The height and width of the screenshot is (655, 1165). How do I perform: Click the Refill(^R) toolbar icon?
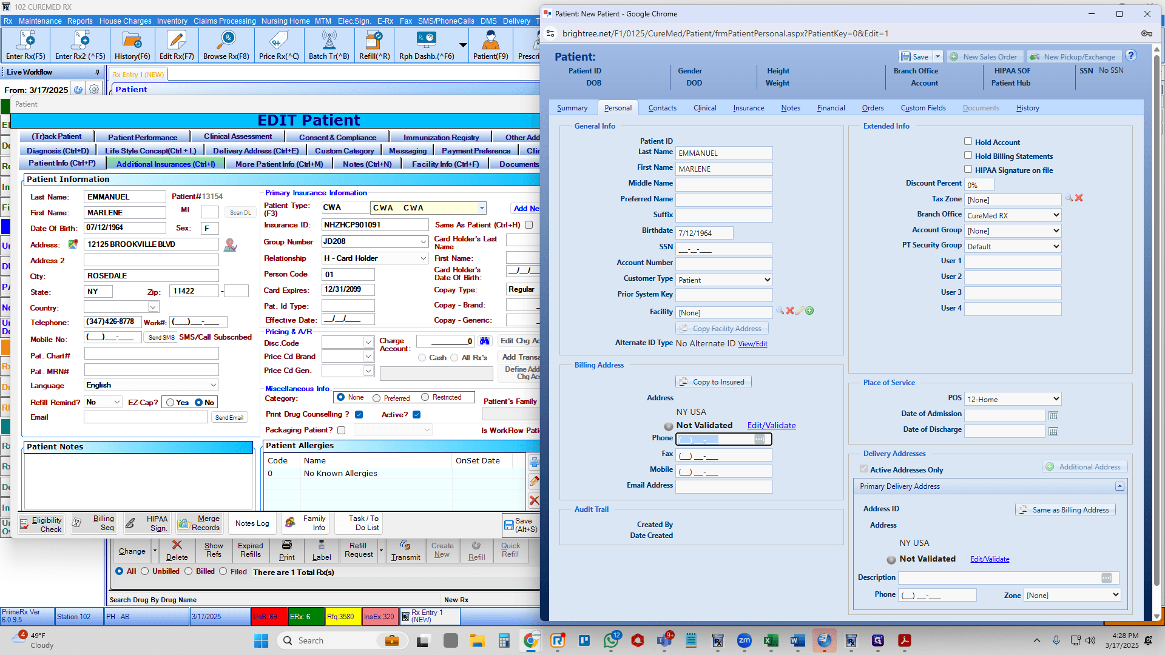pyautogui.click(x=374, y=45)
